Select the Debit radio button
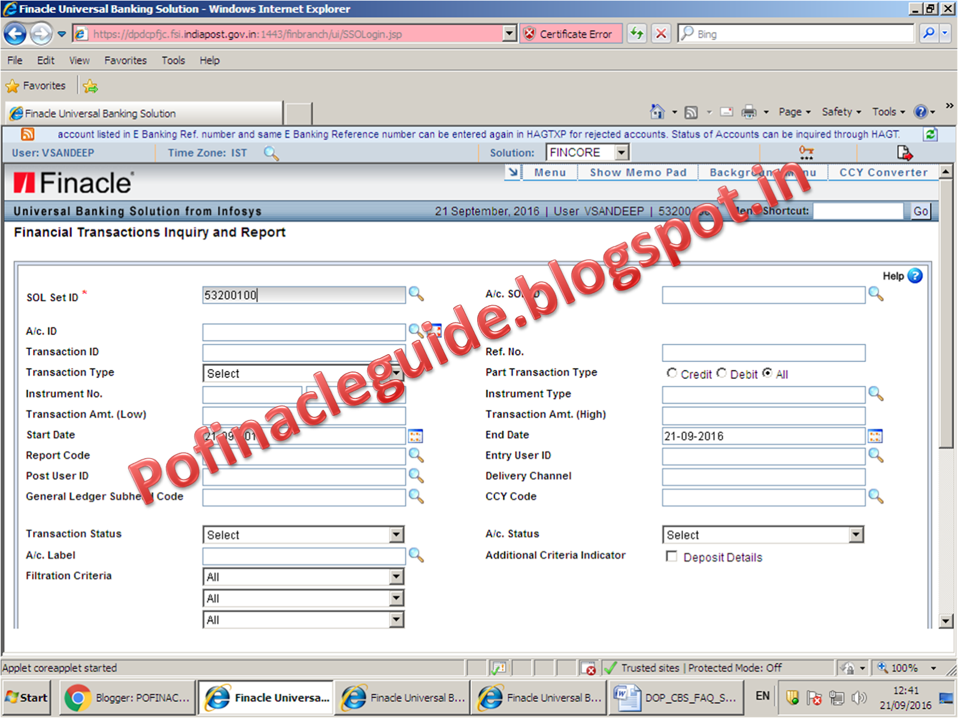 721,372
